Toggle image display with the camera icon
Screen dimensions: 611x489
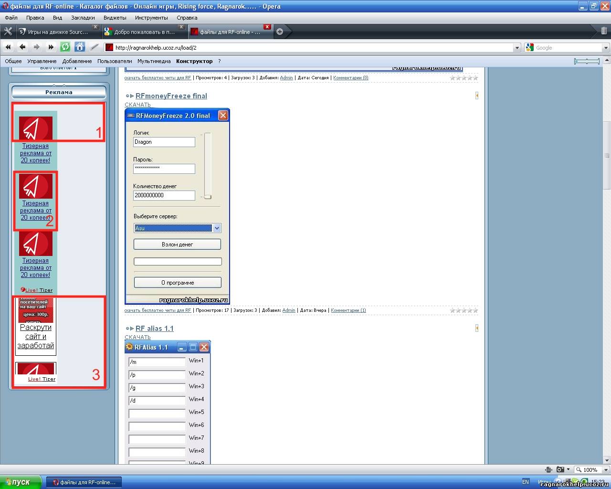tap(560, 469)
